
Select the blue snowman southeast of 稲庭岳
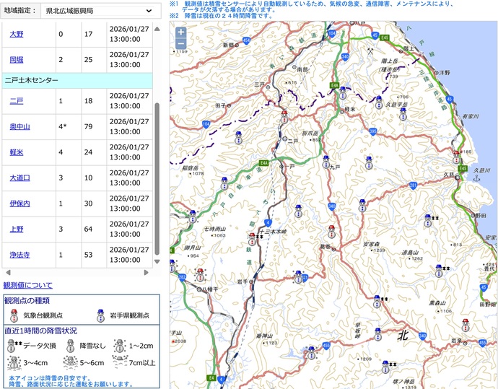tap(224, 184)
